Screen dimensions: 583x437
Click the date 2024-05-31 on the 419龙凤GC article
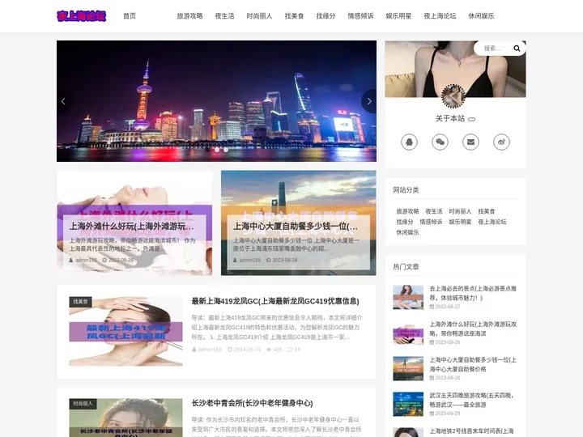244,350
